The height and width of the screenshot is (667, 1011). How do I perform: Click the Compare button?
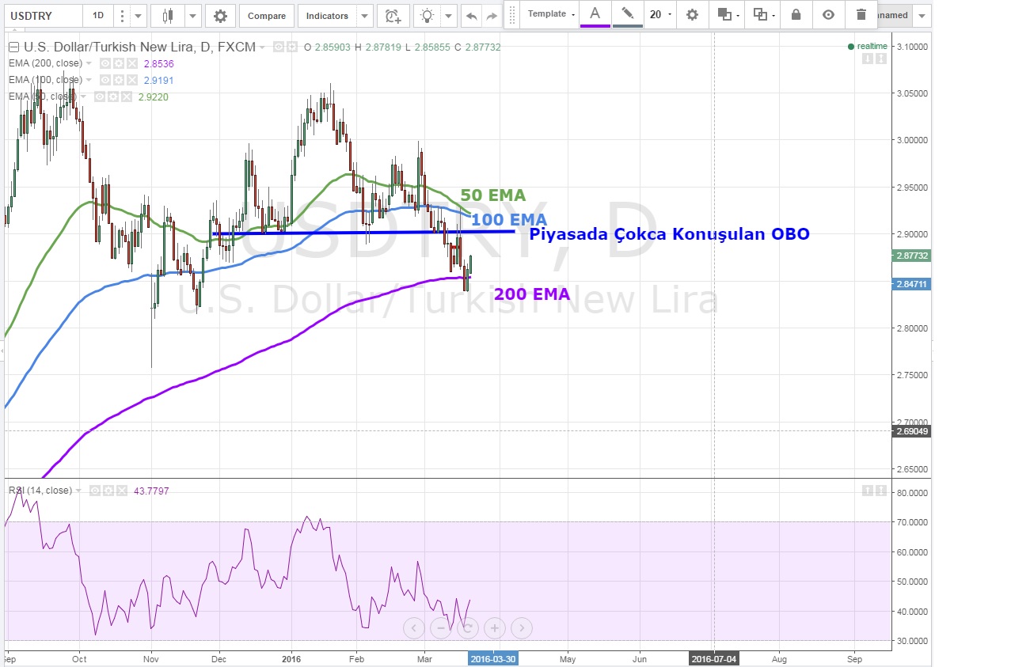click(267, 16)
